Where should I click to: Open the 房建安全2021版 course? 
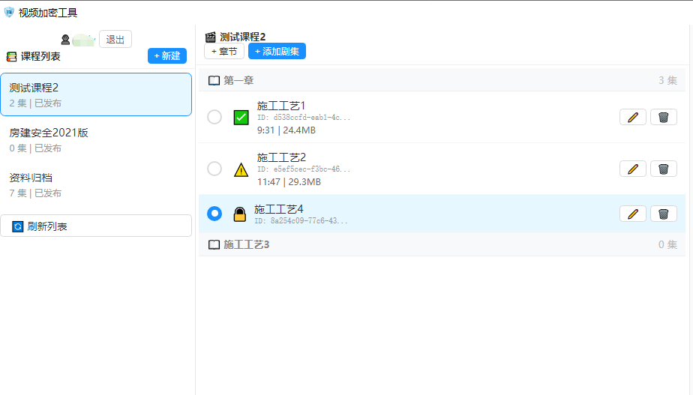(x=96, y=139)
